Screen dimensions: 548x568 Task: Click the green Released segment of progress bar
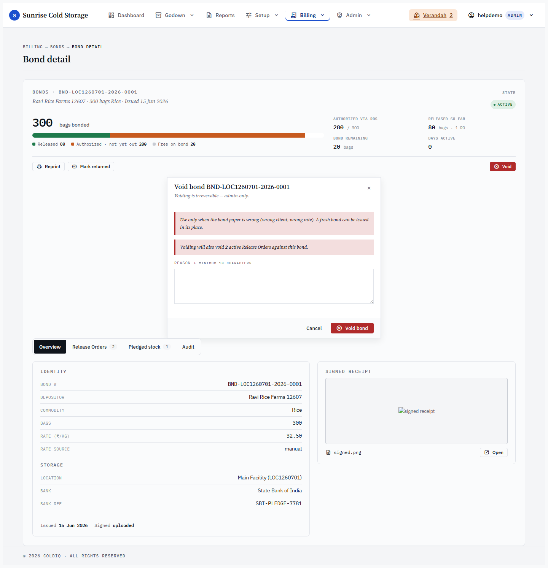71,135
